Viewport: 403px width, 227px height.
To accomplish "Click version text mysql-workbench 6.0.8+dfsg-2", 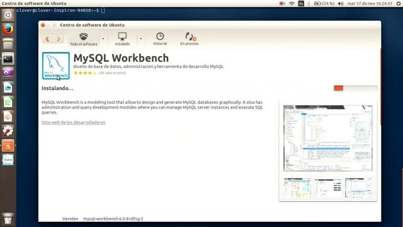I will (x=113, y=219).
